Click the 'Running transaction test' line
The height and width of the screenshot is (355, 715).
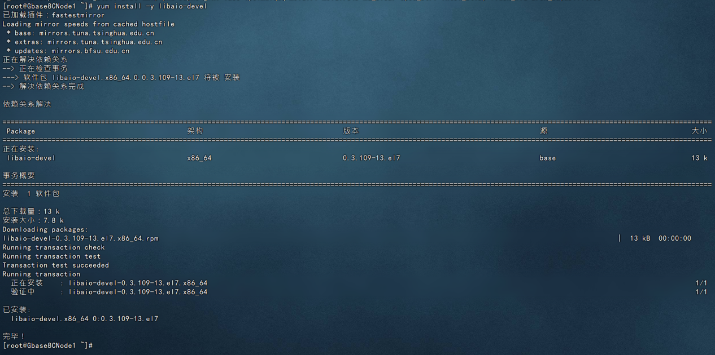coord(51,256)
